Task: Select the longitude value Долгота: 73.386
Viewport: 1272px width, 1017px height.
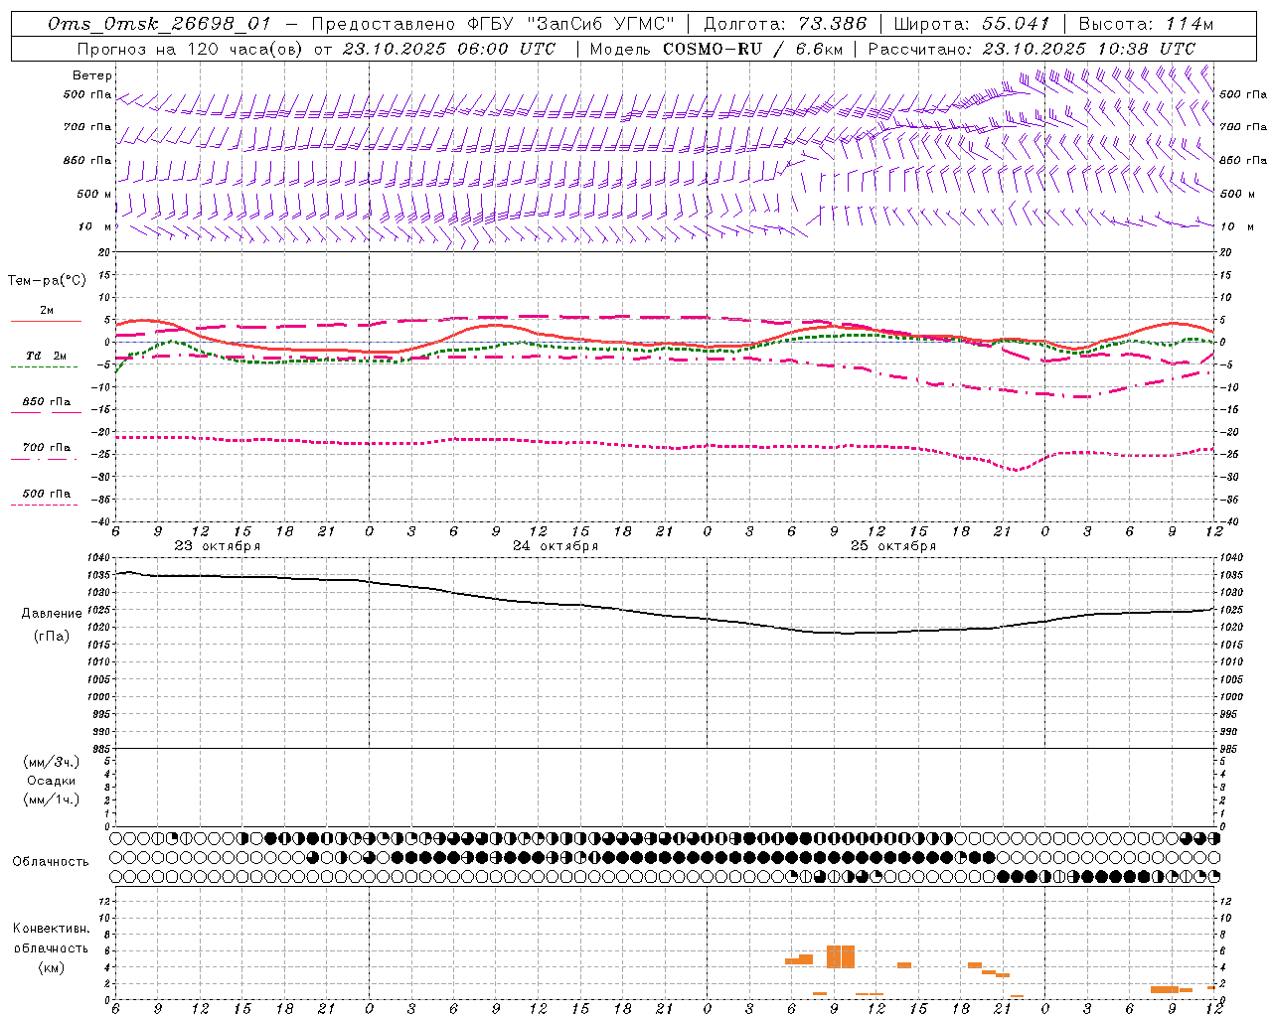Action: [x=785, y=24]
